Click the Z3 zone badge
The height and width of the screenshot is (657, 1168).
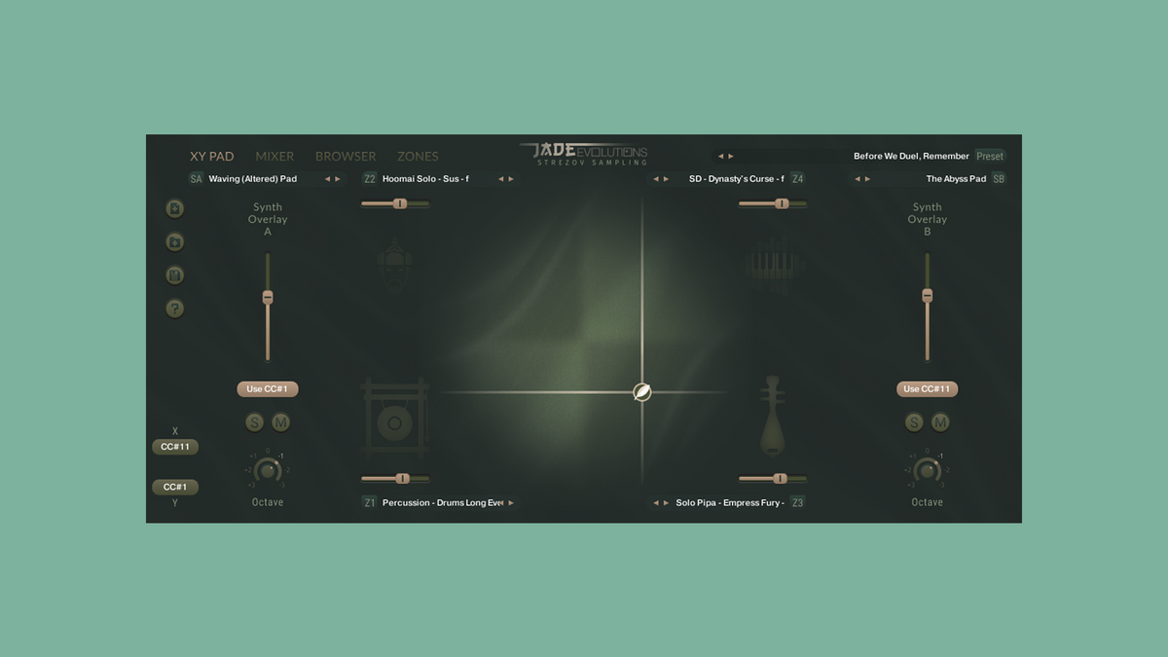tap(798, 502)
